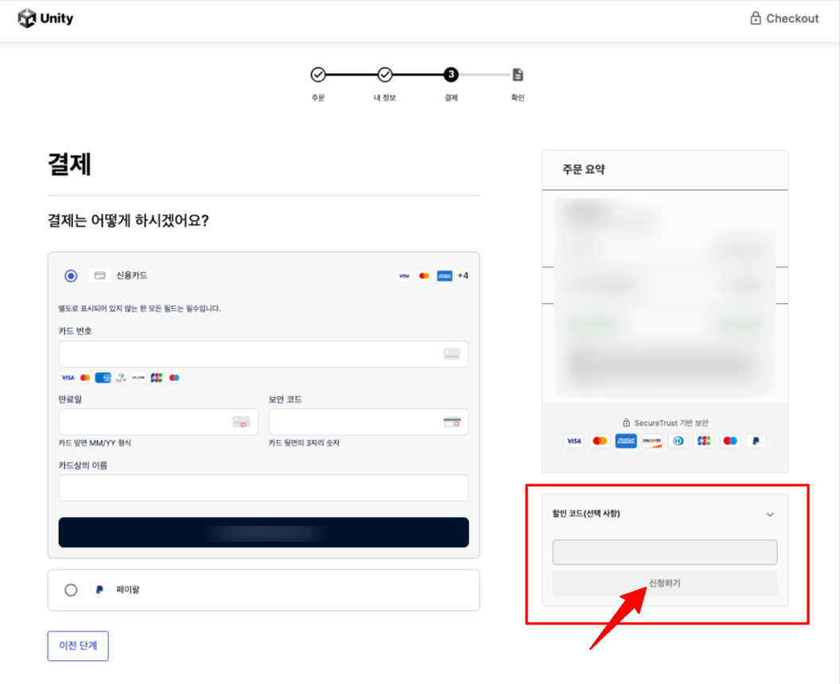Click the card-back icon in 보안 코드 field
Screen dimensions: 840x684
pos(452,422)
